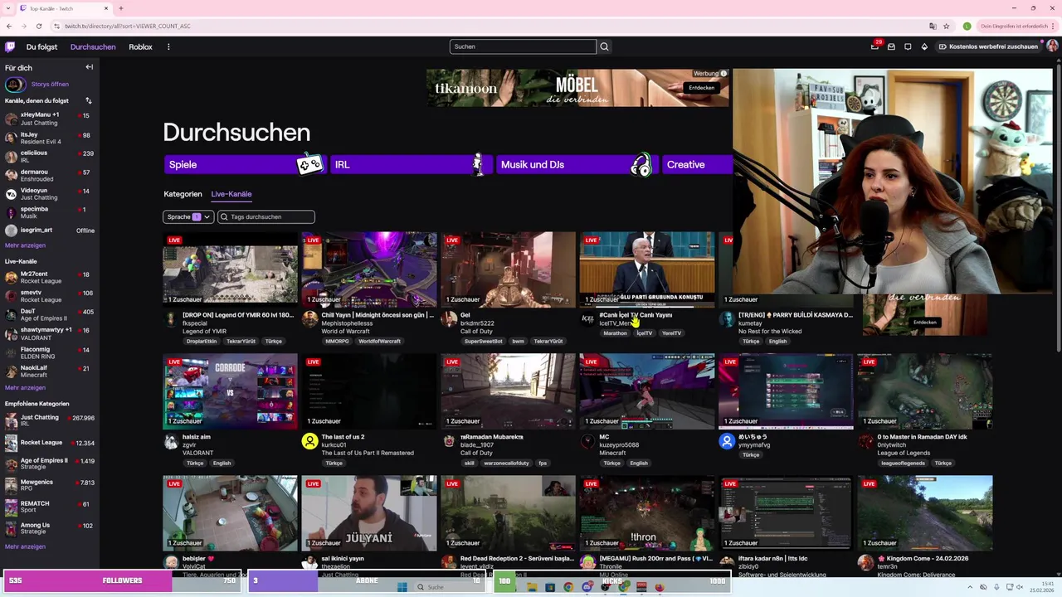This screenshot has height=597, width=1062.
Task: Click the Twitch Suchen search field
Action: point(523,46)
